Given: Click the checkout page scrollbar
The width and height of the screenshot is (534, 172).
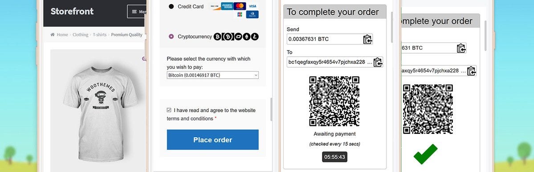Looking at the screenshot, I should tap(271, 109).
